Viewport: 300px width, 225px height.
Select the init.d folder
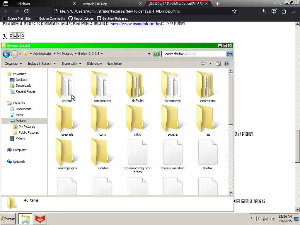tap(138, 120)
